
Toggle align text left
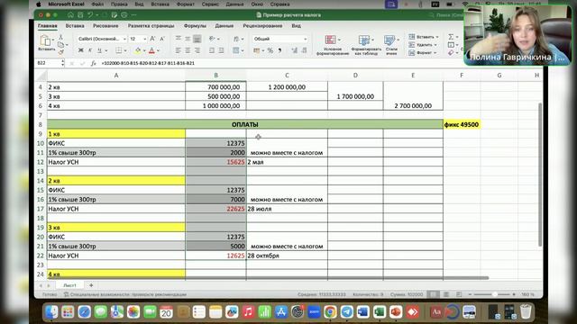coord(179,50)
